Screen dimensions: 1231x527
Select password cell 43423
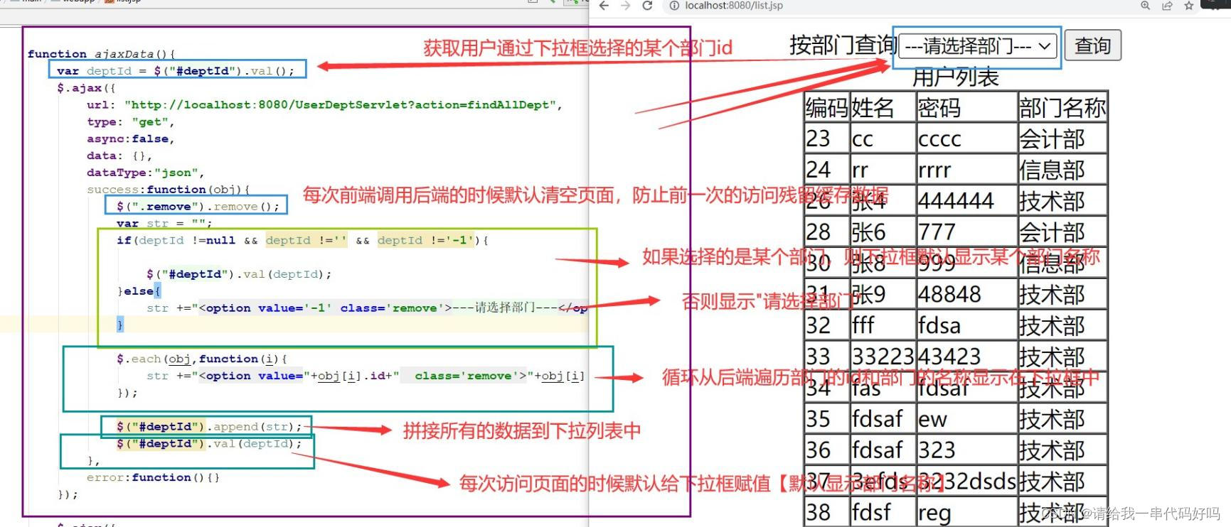[x=966, y=357]
